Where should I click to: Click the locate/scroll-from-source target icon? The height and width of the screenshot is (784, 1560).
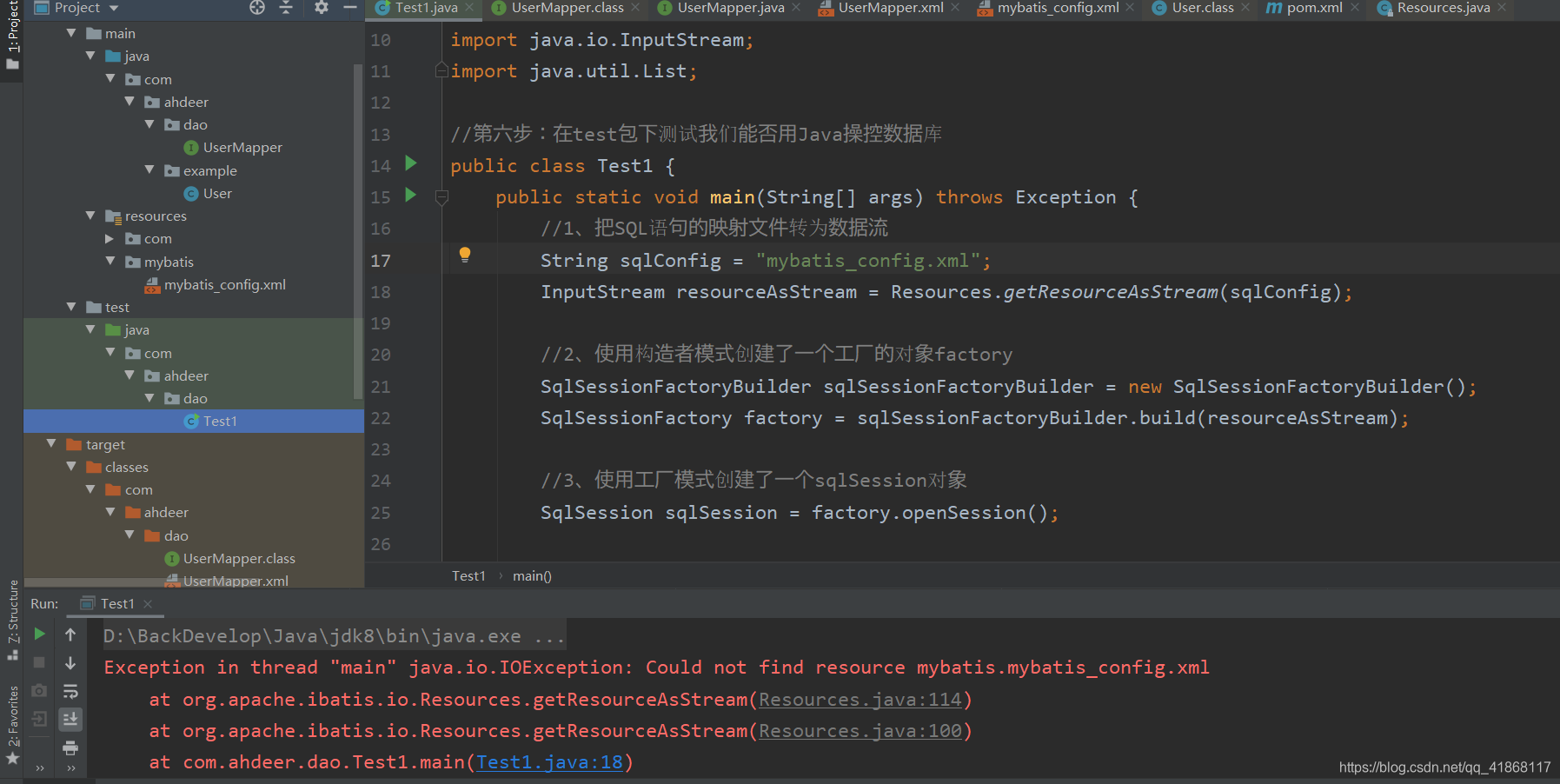257,7
